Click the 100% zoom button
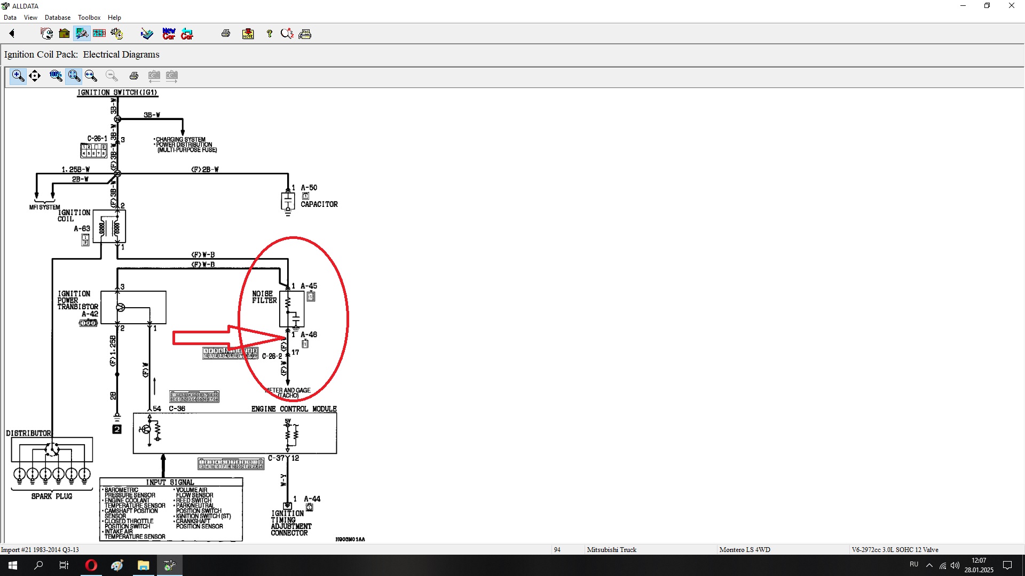 56,76
